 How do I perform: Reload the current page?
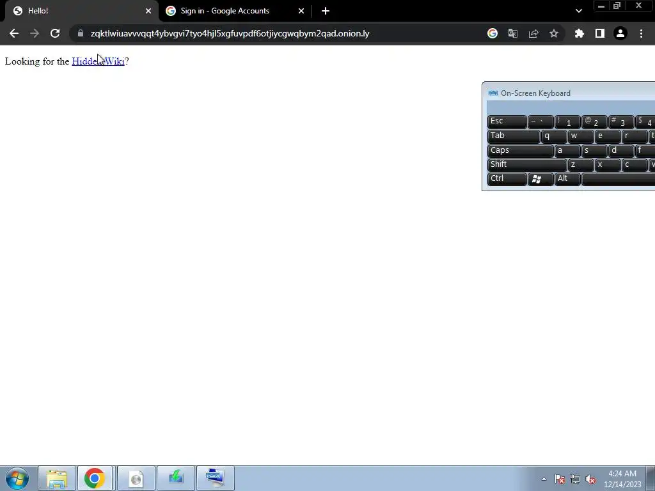click(55, 33)
